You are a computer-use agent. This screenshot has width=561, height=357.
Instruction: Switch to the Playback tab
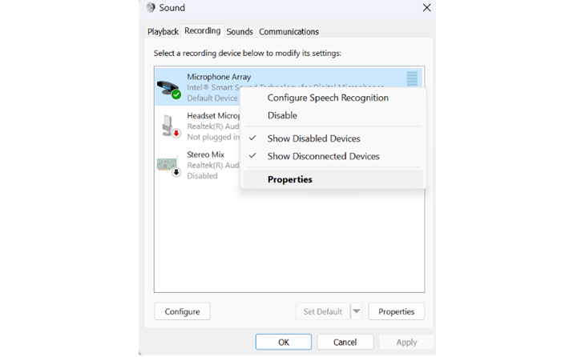click(x=163, y=32)
